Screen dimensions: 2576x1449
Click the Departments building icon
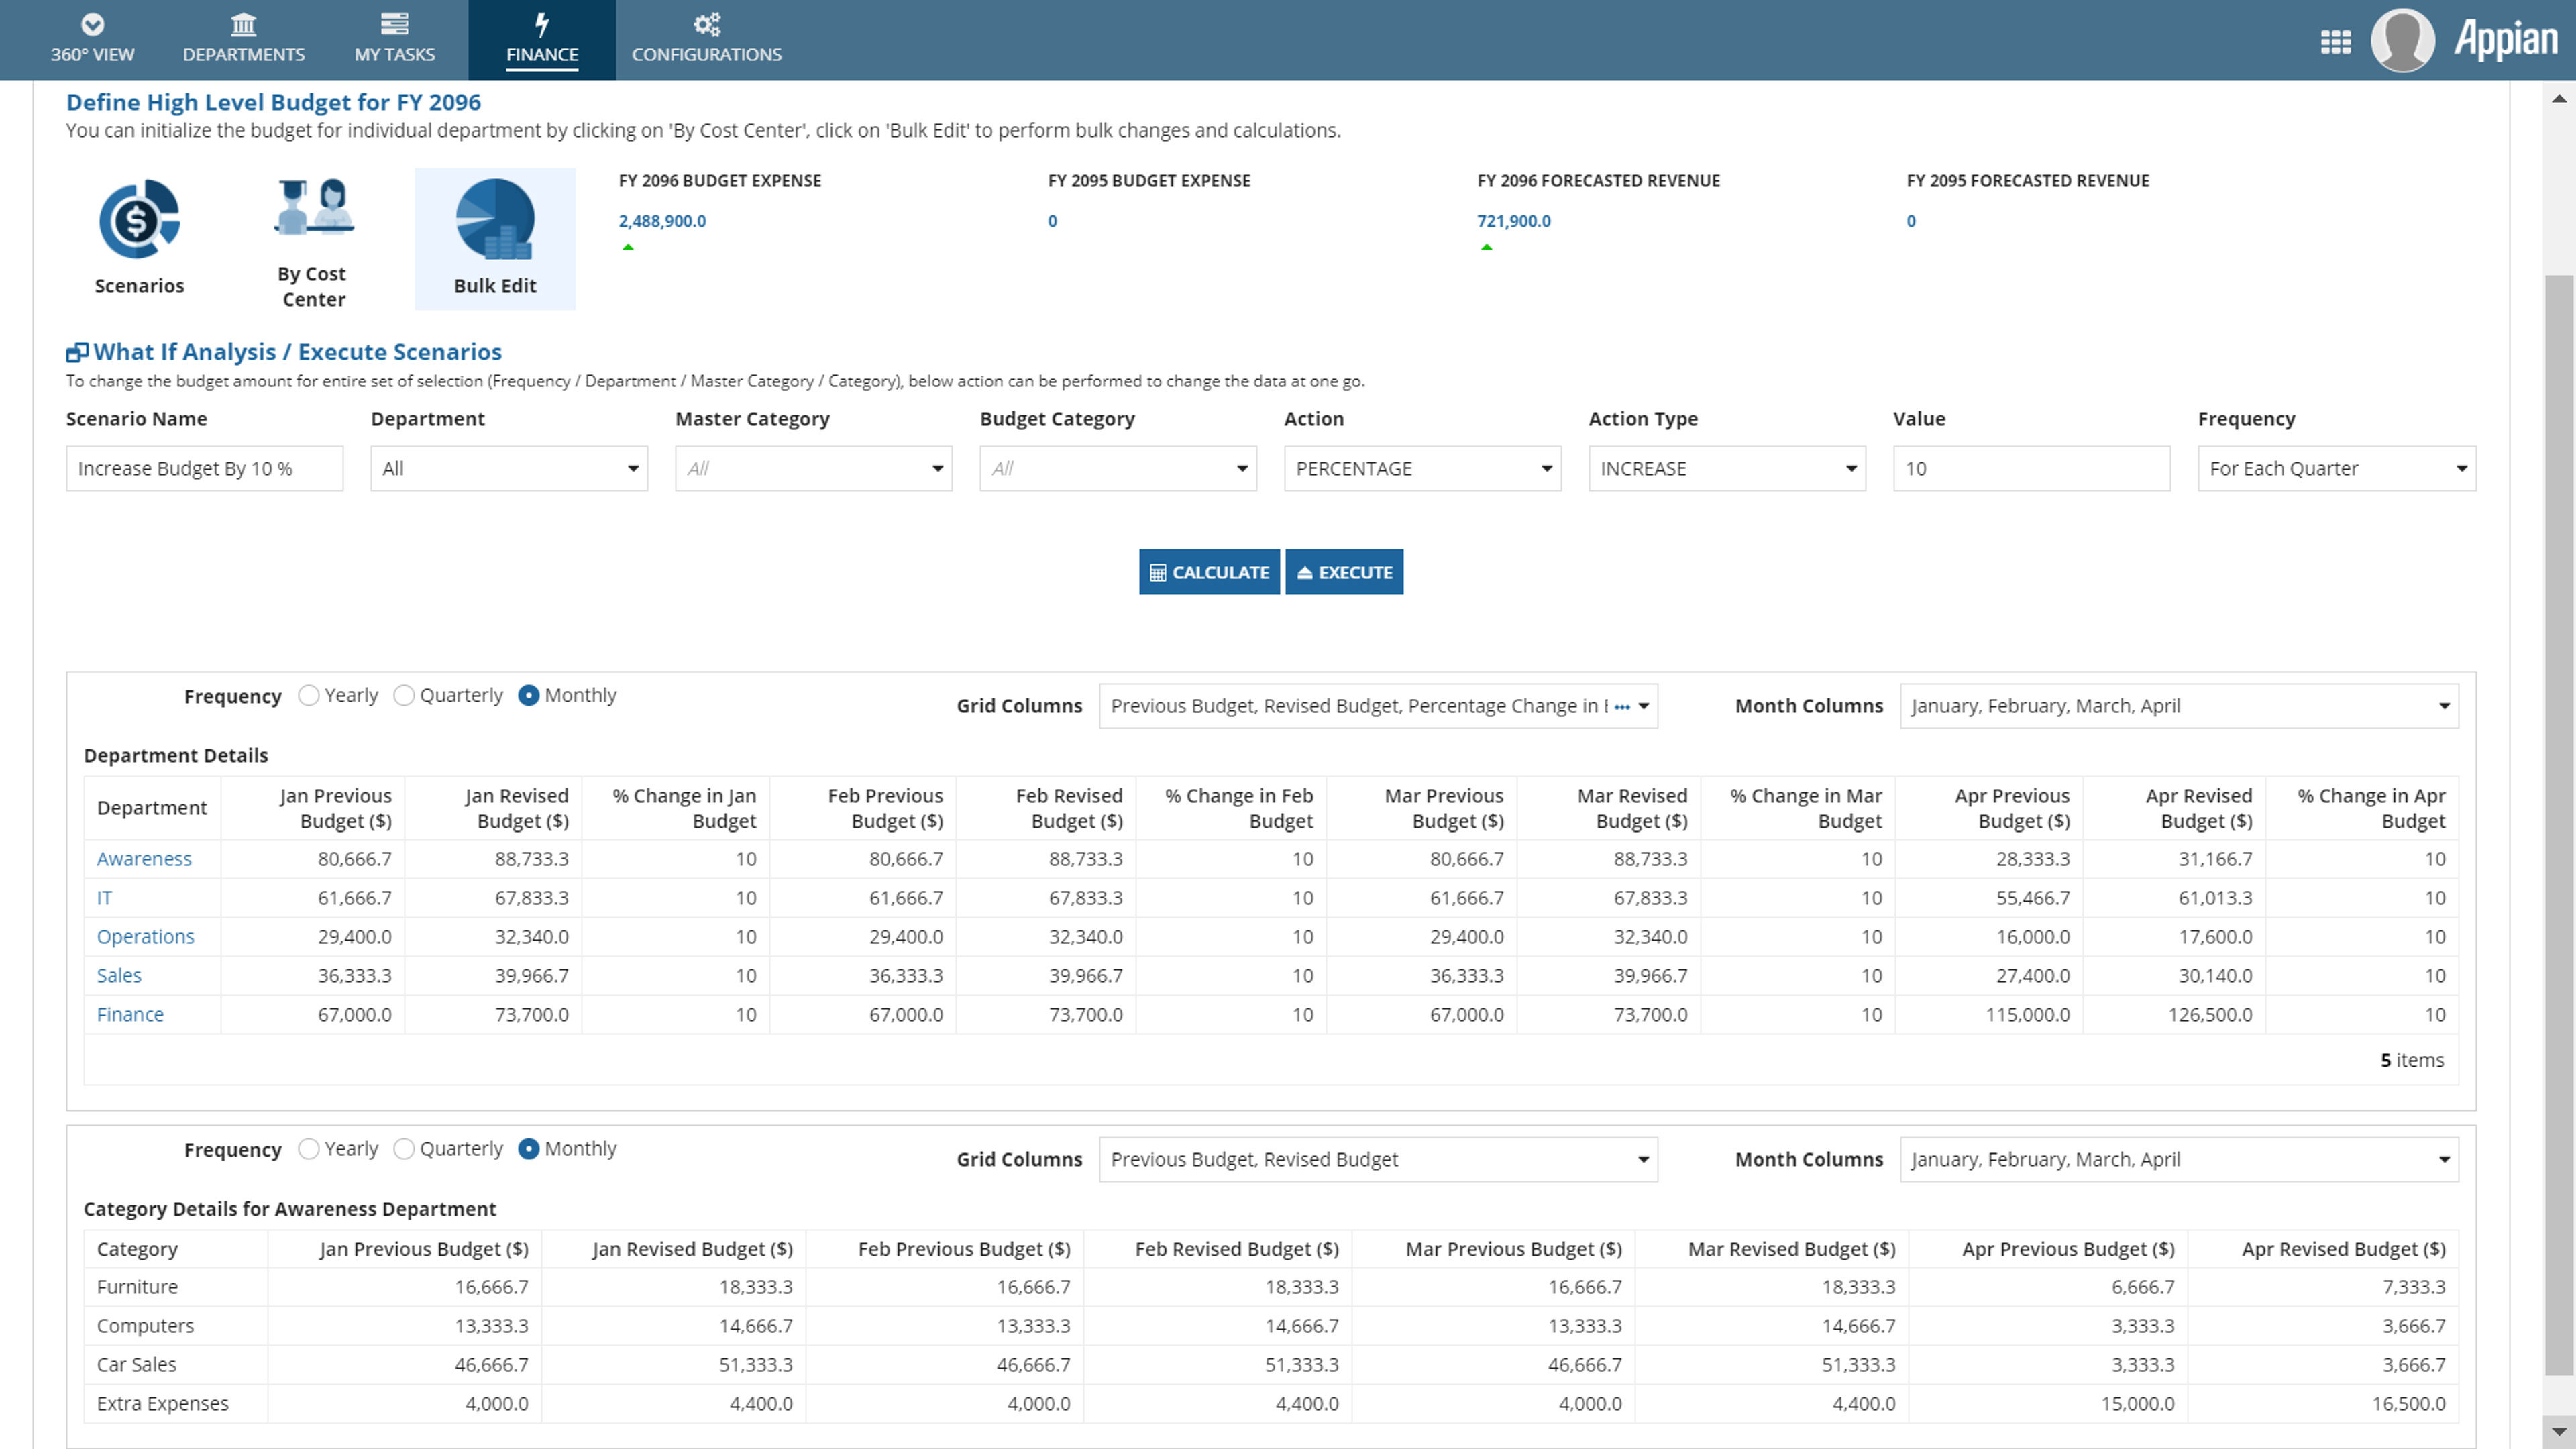[243, 24]
